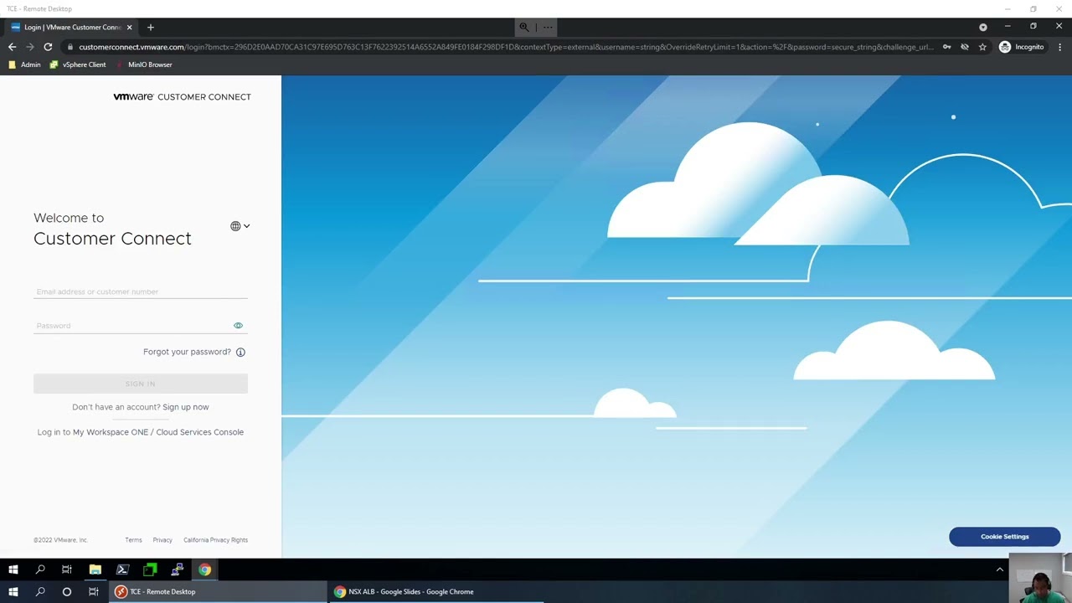1072x603 pixels.
Task: Open the green terminal app in remote taskbar
Action: (x=150, y=569)
